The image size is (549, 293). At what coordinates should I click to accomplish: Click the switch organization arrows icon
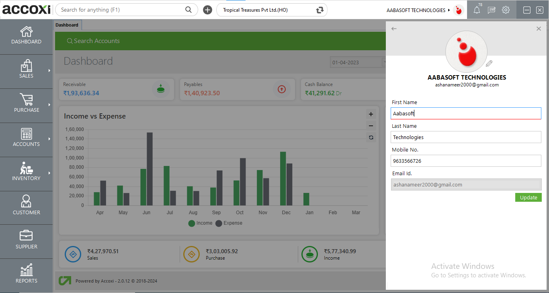320,10
